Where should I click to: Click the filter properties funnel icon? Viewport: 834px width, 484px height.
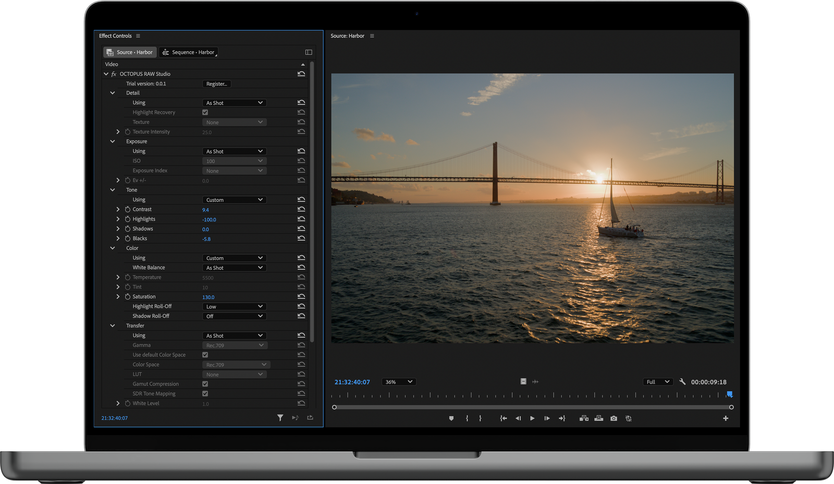(x=280, y=418)
